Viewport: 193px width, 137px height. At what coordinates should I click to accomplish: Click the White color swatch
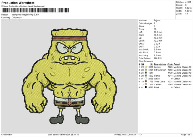[x=146, y=79]
